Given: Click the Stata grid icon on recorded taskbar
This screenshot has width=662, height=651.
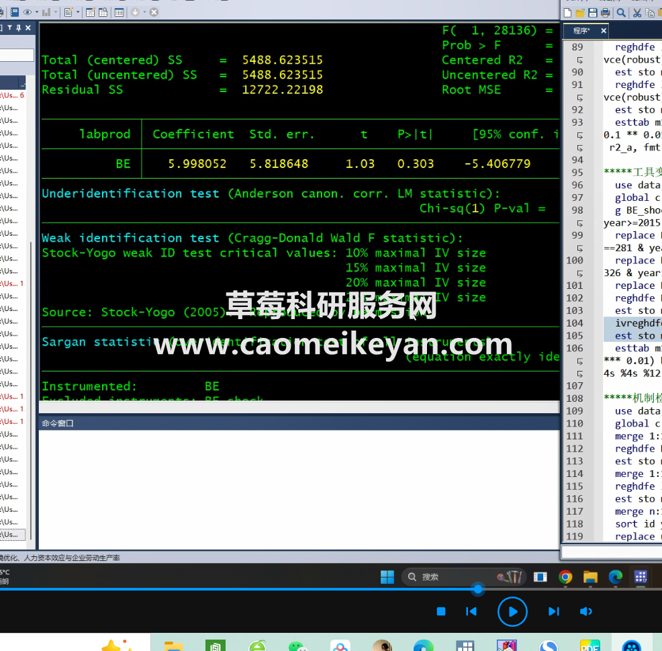Looking at the screenshot, I should [641, 576].
